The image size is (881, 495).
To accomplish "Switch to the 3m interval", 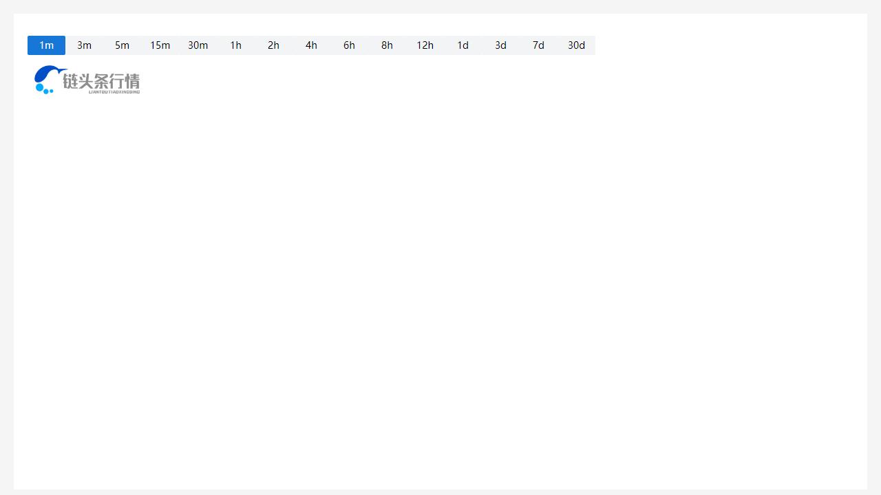I will click(x=84, y=45).
